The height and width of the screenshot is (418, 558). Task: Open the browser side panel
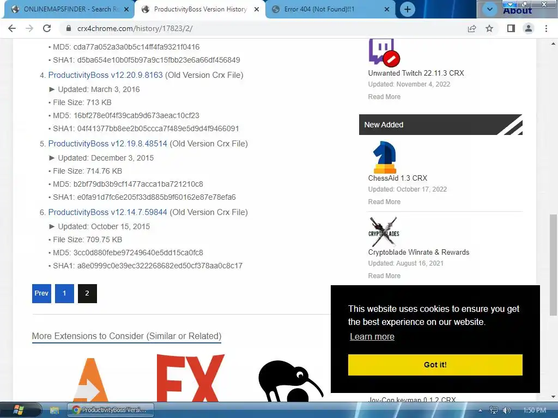coord(511,28)
